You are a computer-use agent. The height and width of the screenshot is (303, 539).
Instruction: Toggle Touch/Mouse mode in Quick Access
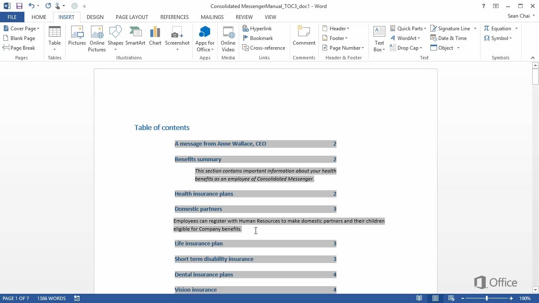[x=58, y=6]
